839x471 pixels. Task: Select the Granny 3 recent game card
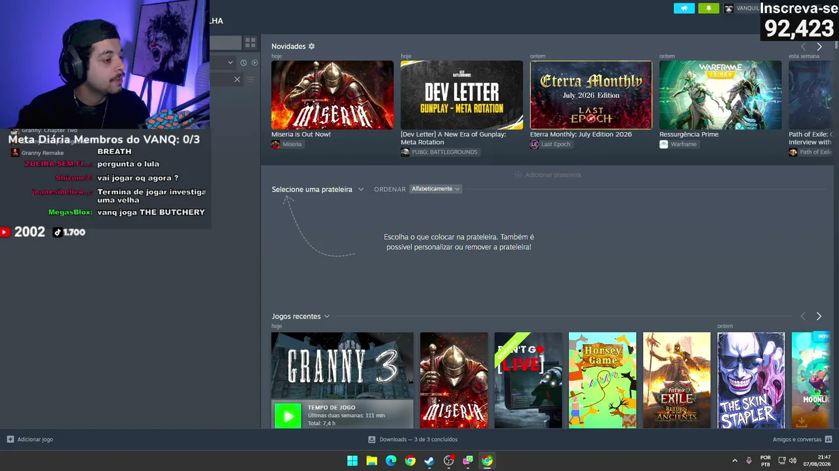pyautogui.click(x=342, y=380)
